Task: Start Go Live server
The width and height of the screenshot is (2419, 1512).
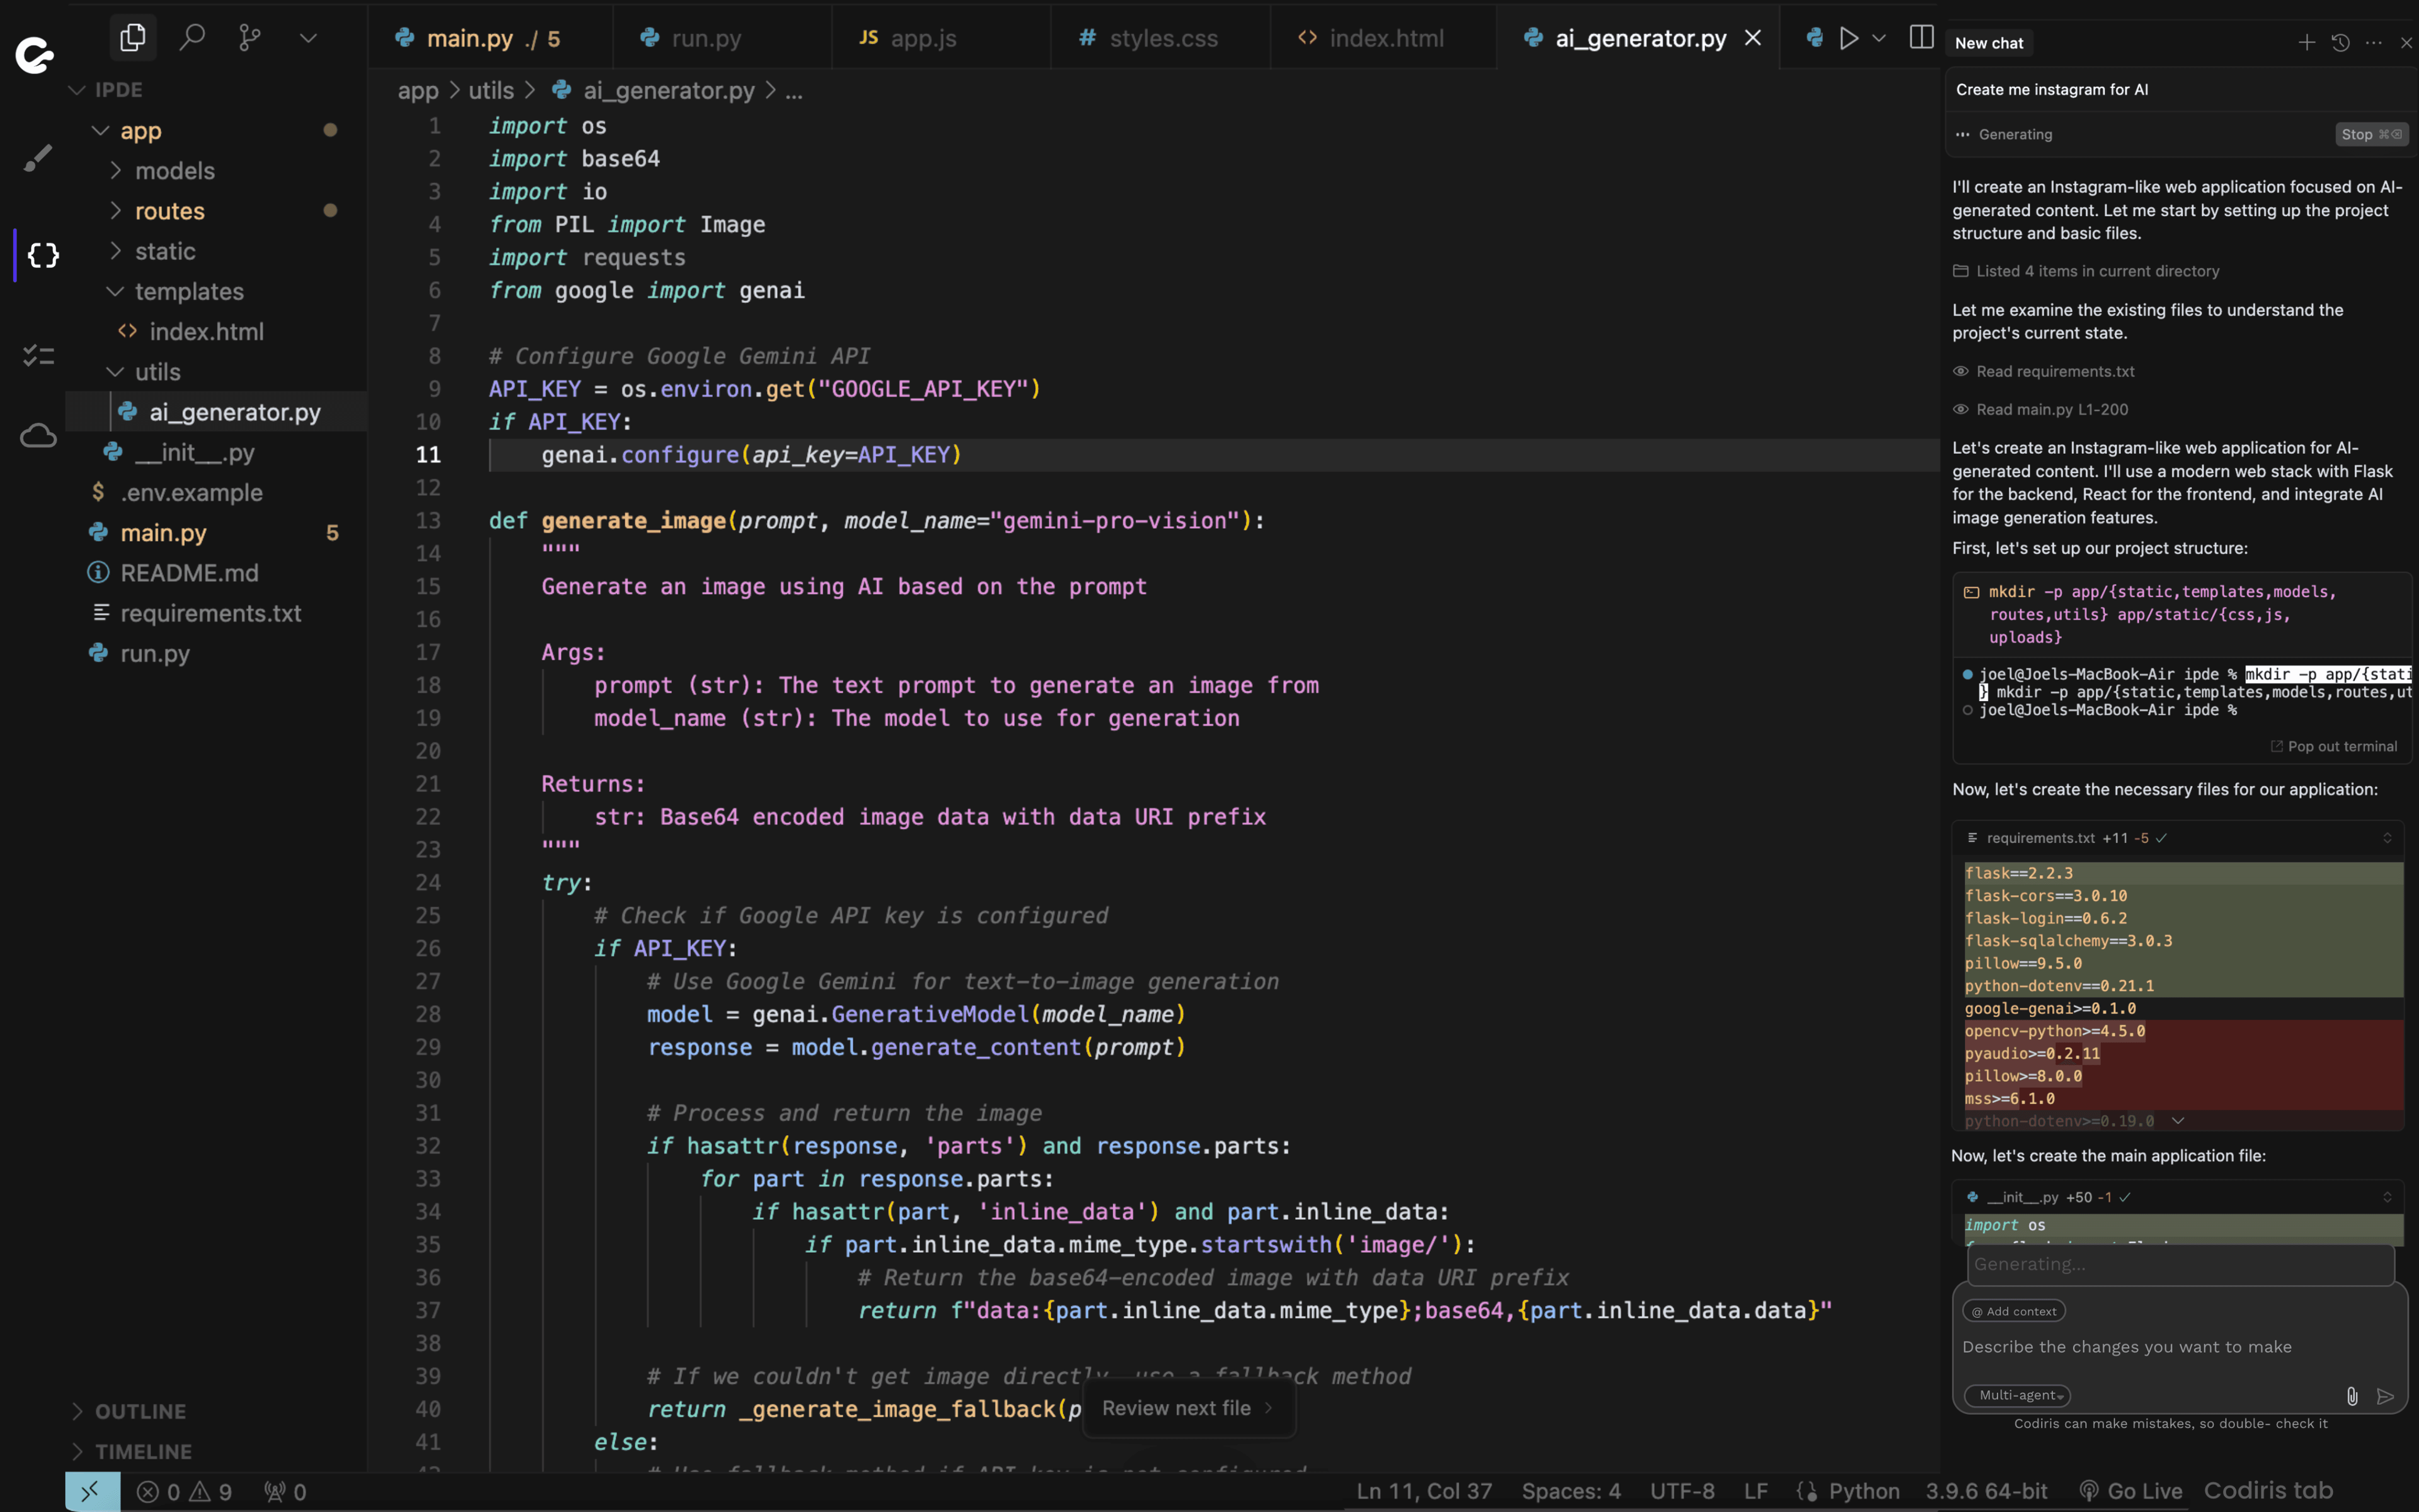Action: tap(2131, 1491)
